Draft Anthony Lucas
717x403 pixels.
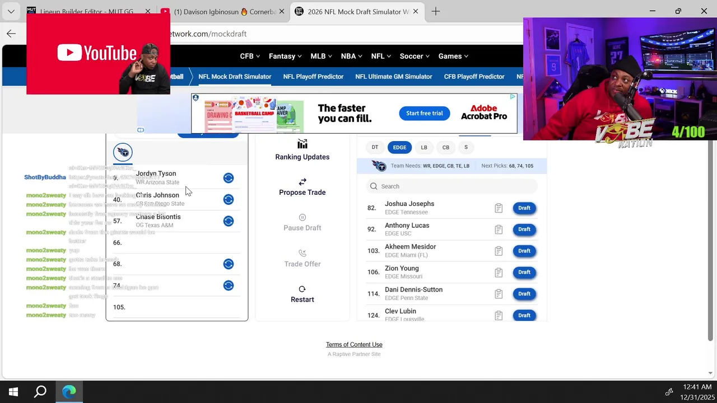point(524,229)
